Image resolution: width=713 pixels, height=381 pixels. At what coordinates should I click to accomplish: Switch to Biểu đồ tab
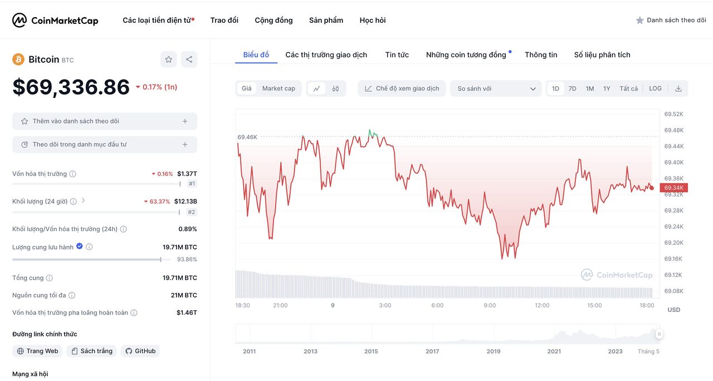(256, 55)
